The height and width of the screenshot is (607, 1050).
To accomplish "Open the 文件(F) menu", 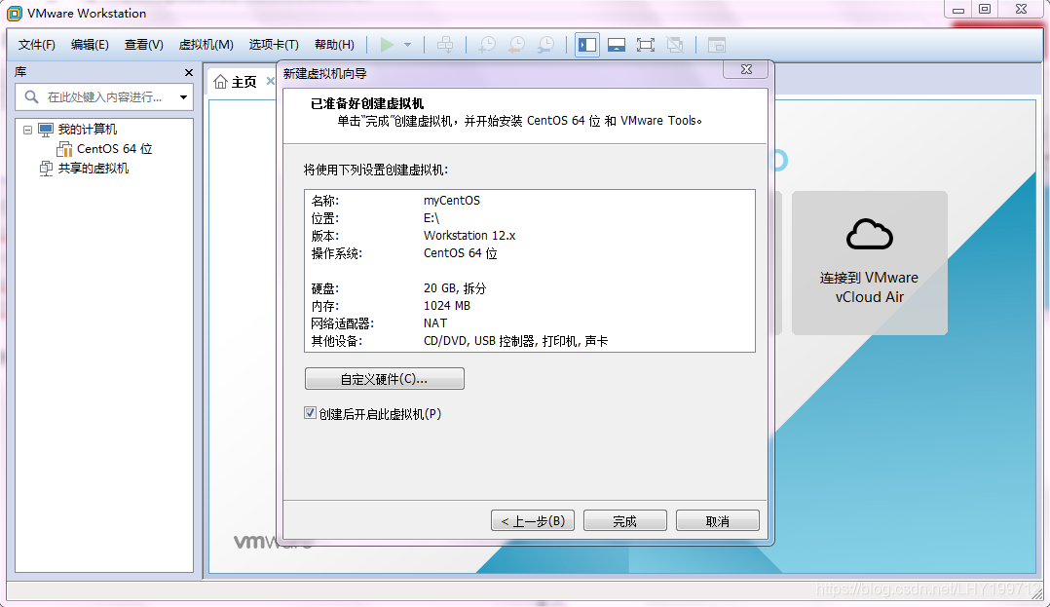I will 37,45.
